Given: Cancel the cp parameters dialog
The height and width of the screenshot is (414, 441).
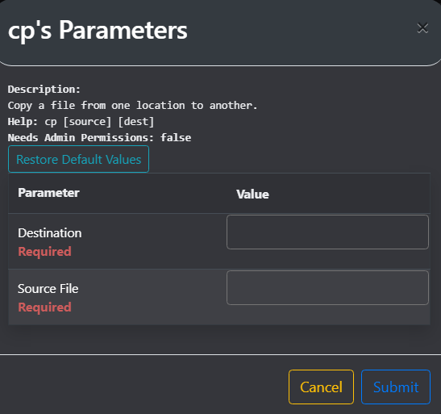Looking at the screenshot, I should click(x=321, y=387).
